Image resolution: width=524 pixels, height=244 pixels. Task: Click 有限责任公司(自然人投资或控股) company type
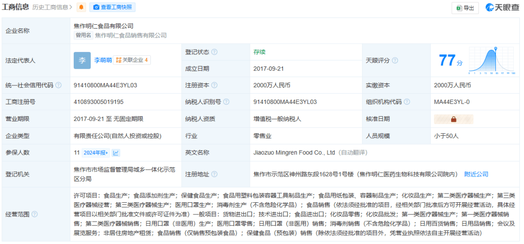click(117, 136)
